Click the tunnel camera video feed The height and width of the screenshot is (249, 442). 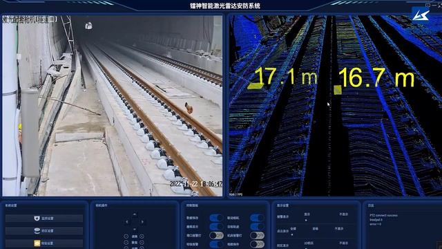click(x=112, y=106)
